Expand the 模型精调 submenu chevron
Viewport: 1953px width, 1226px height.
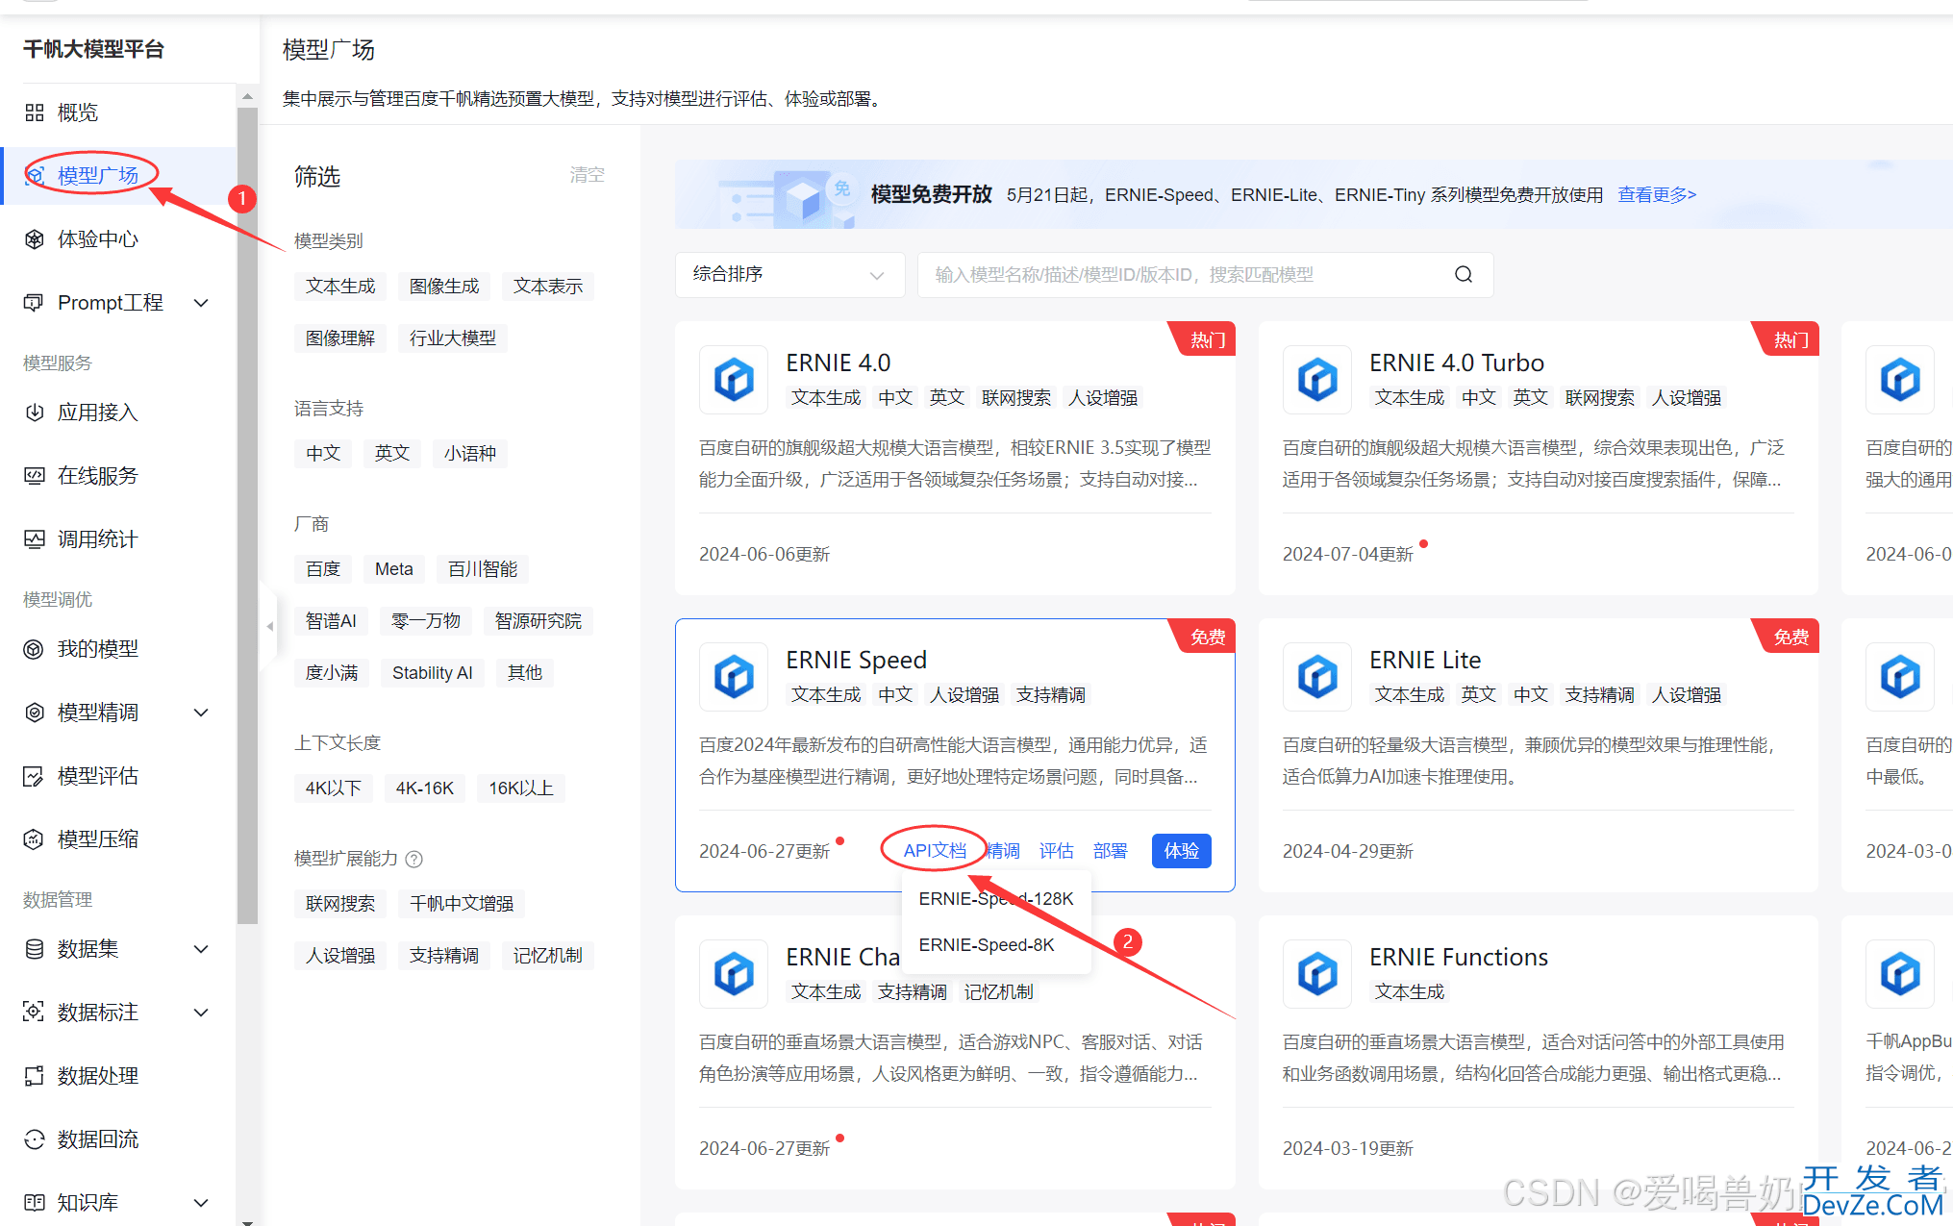201,713
